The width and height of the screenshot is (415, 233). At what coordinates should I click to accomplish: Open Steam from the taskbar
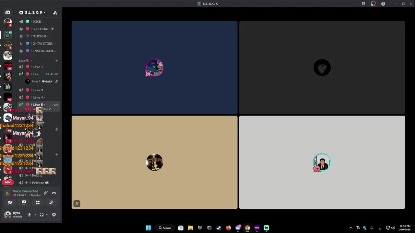tap(219, 228)
